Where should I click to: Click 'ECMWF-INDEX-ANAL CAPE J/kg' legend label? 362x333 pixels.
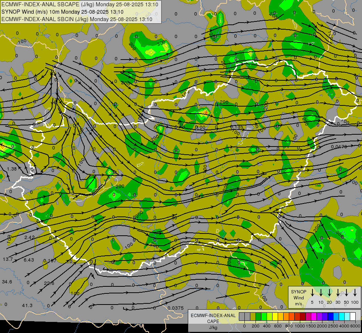click(x=213, y=321)
